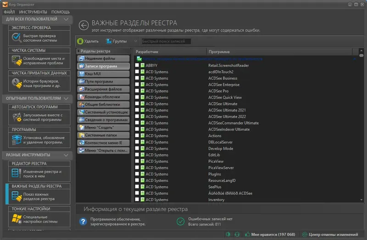The height and width of the screenshot is (240, 367).
Task: Open the Автозапуск программ flag icon
Action: (x=17, y=117)
